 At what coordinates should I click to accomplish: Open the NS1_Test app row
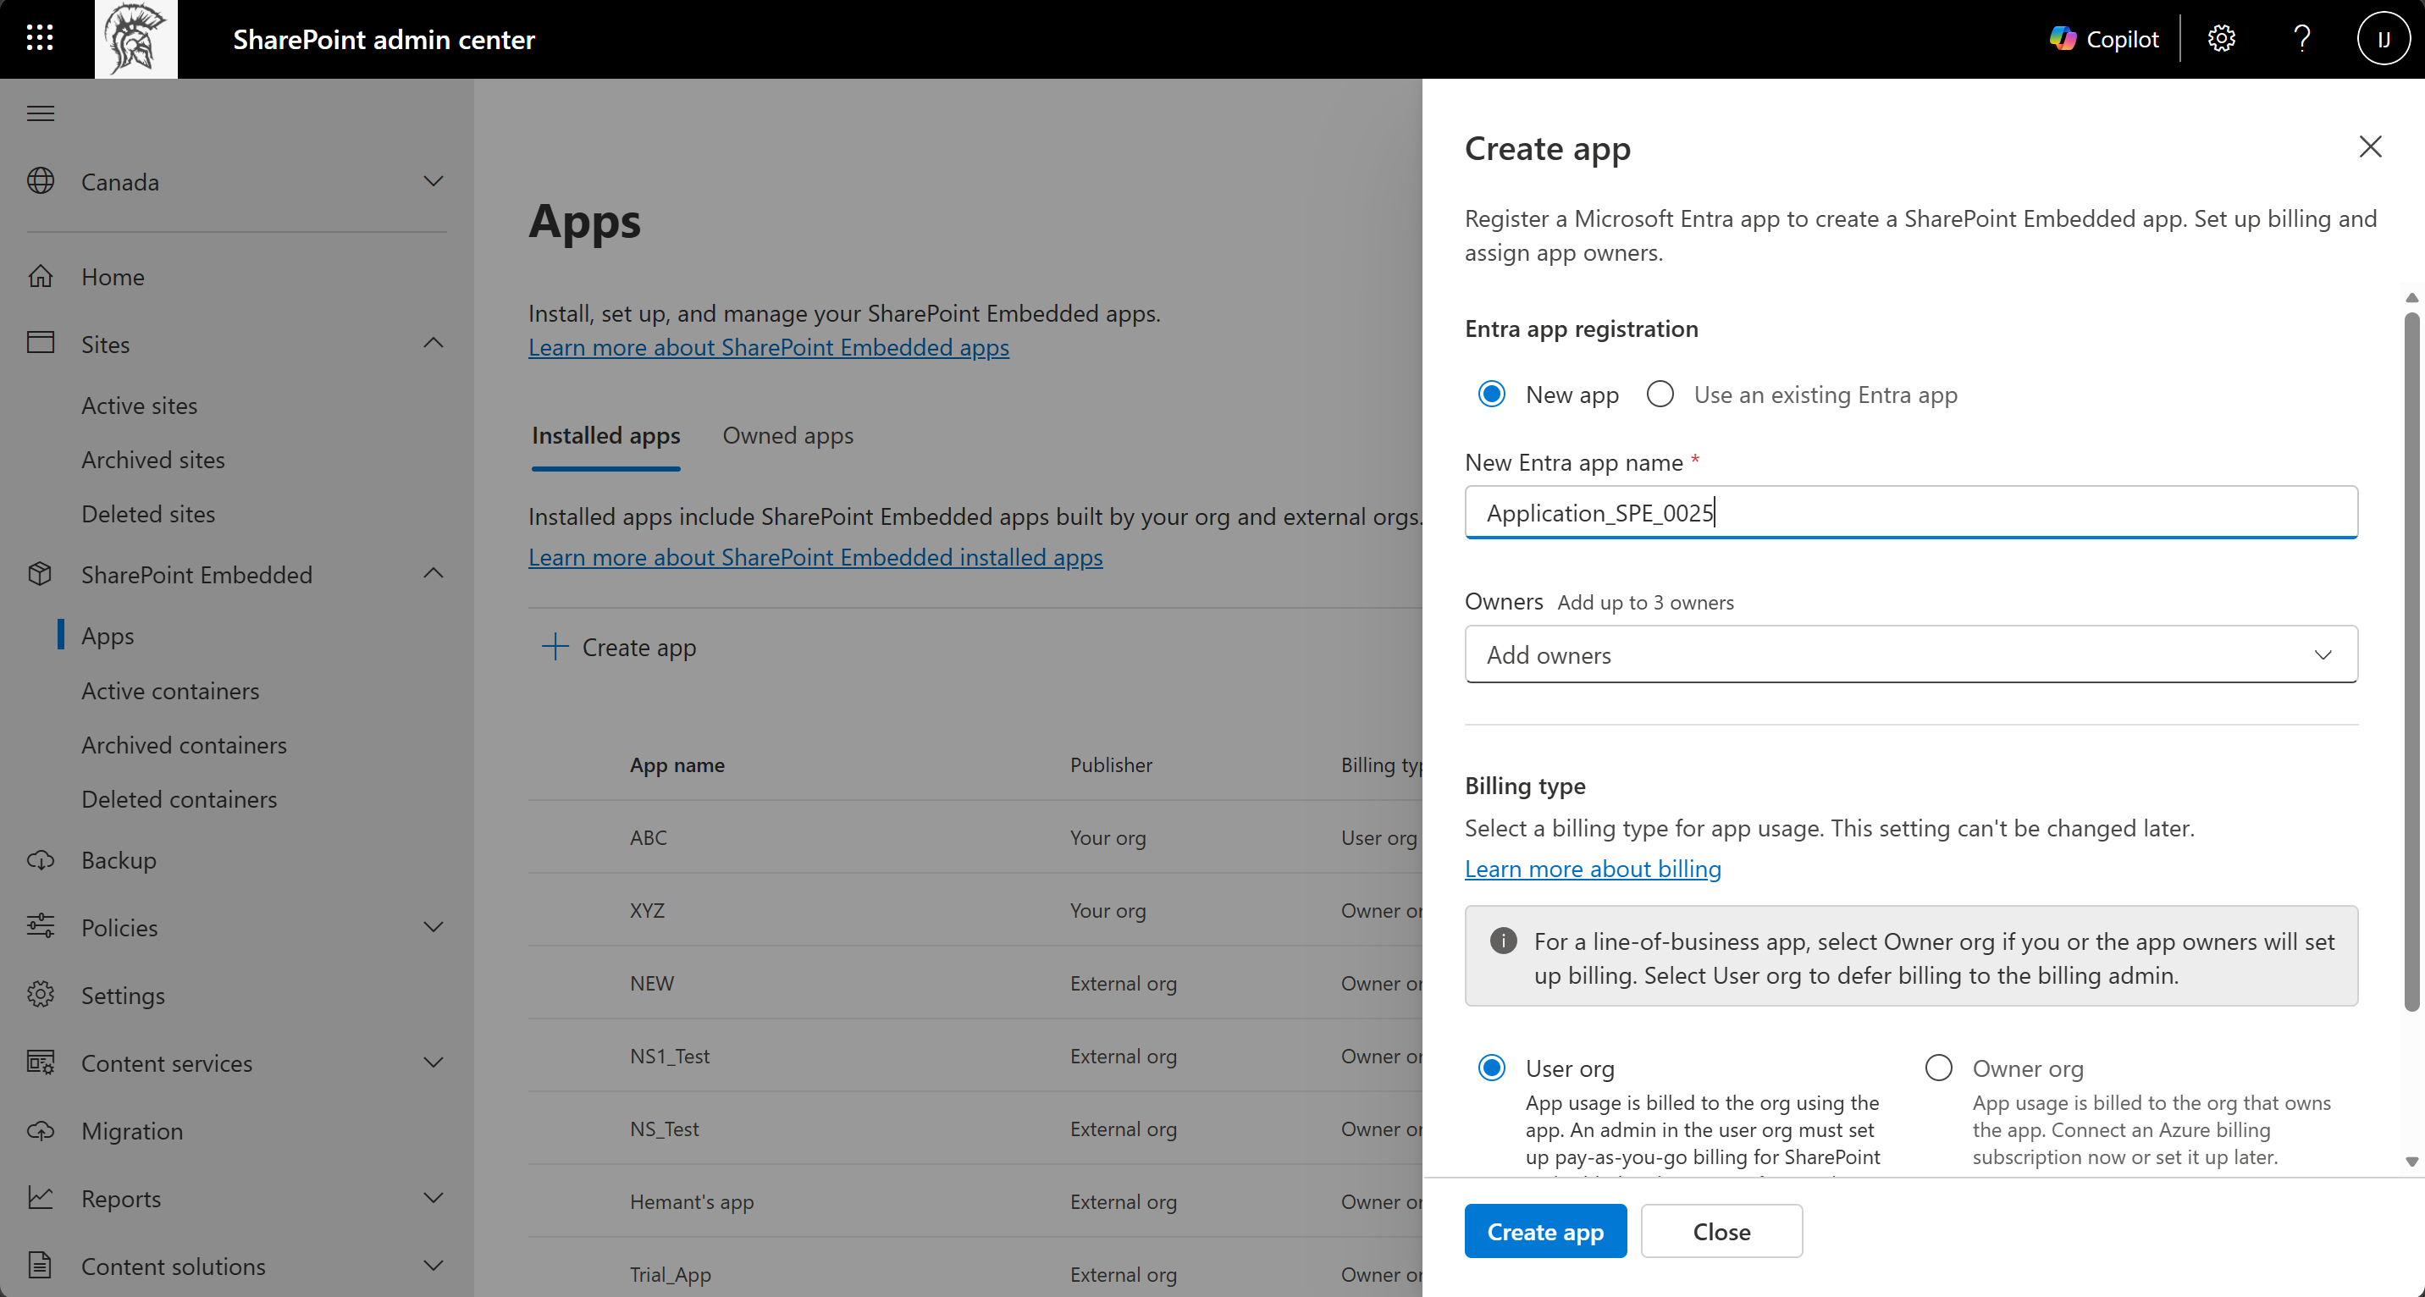click(x=975, y=1055)
